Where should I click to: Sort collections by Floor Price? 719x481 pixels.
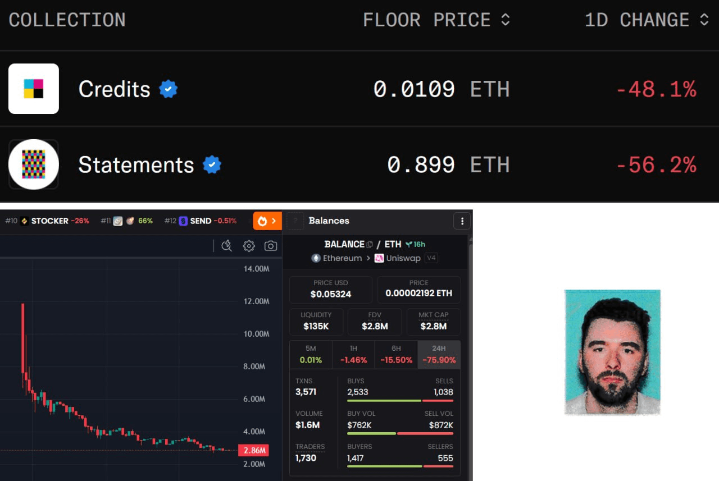436,20
